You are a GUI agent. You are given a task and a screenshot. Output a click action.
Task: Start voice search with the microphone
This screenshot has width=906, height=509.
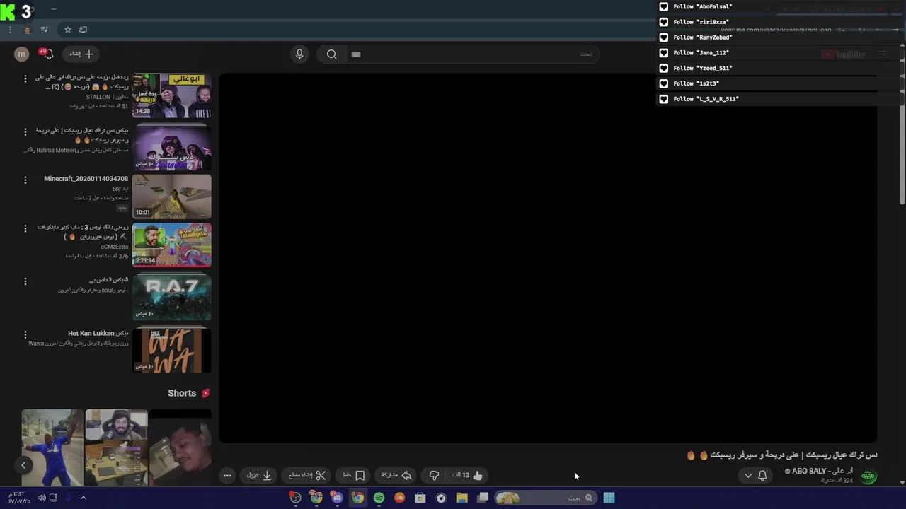click(299, 54)
